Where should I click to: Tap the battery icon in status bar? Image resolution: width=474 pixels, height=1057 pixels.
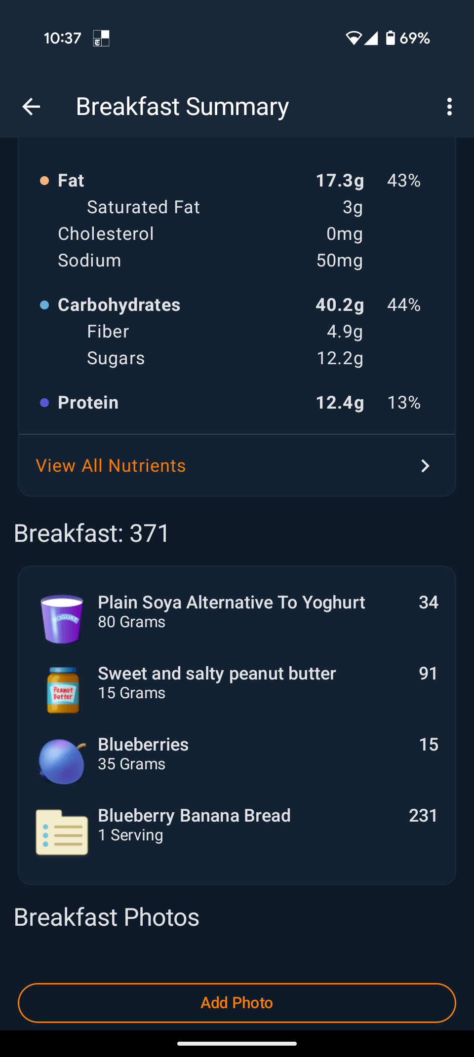click(x=390, y=38)
